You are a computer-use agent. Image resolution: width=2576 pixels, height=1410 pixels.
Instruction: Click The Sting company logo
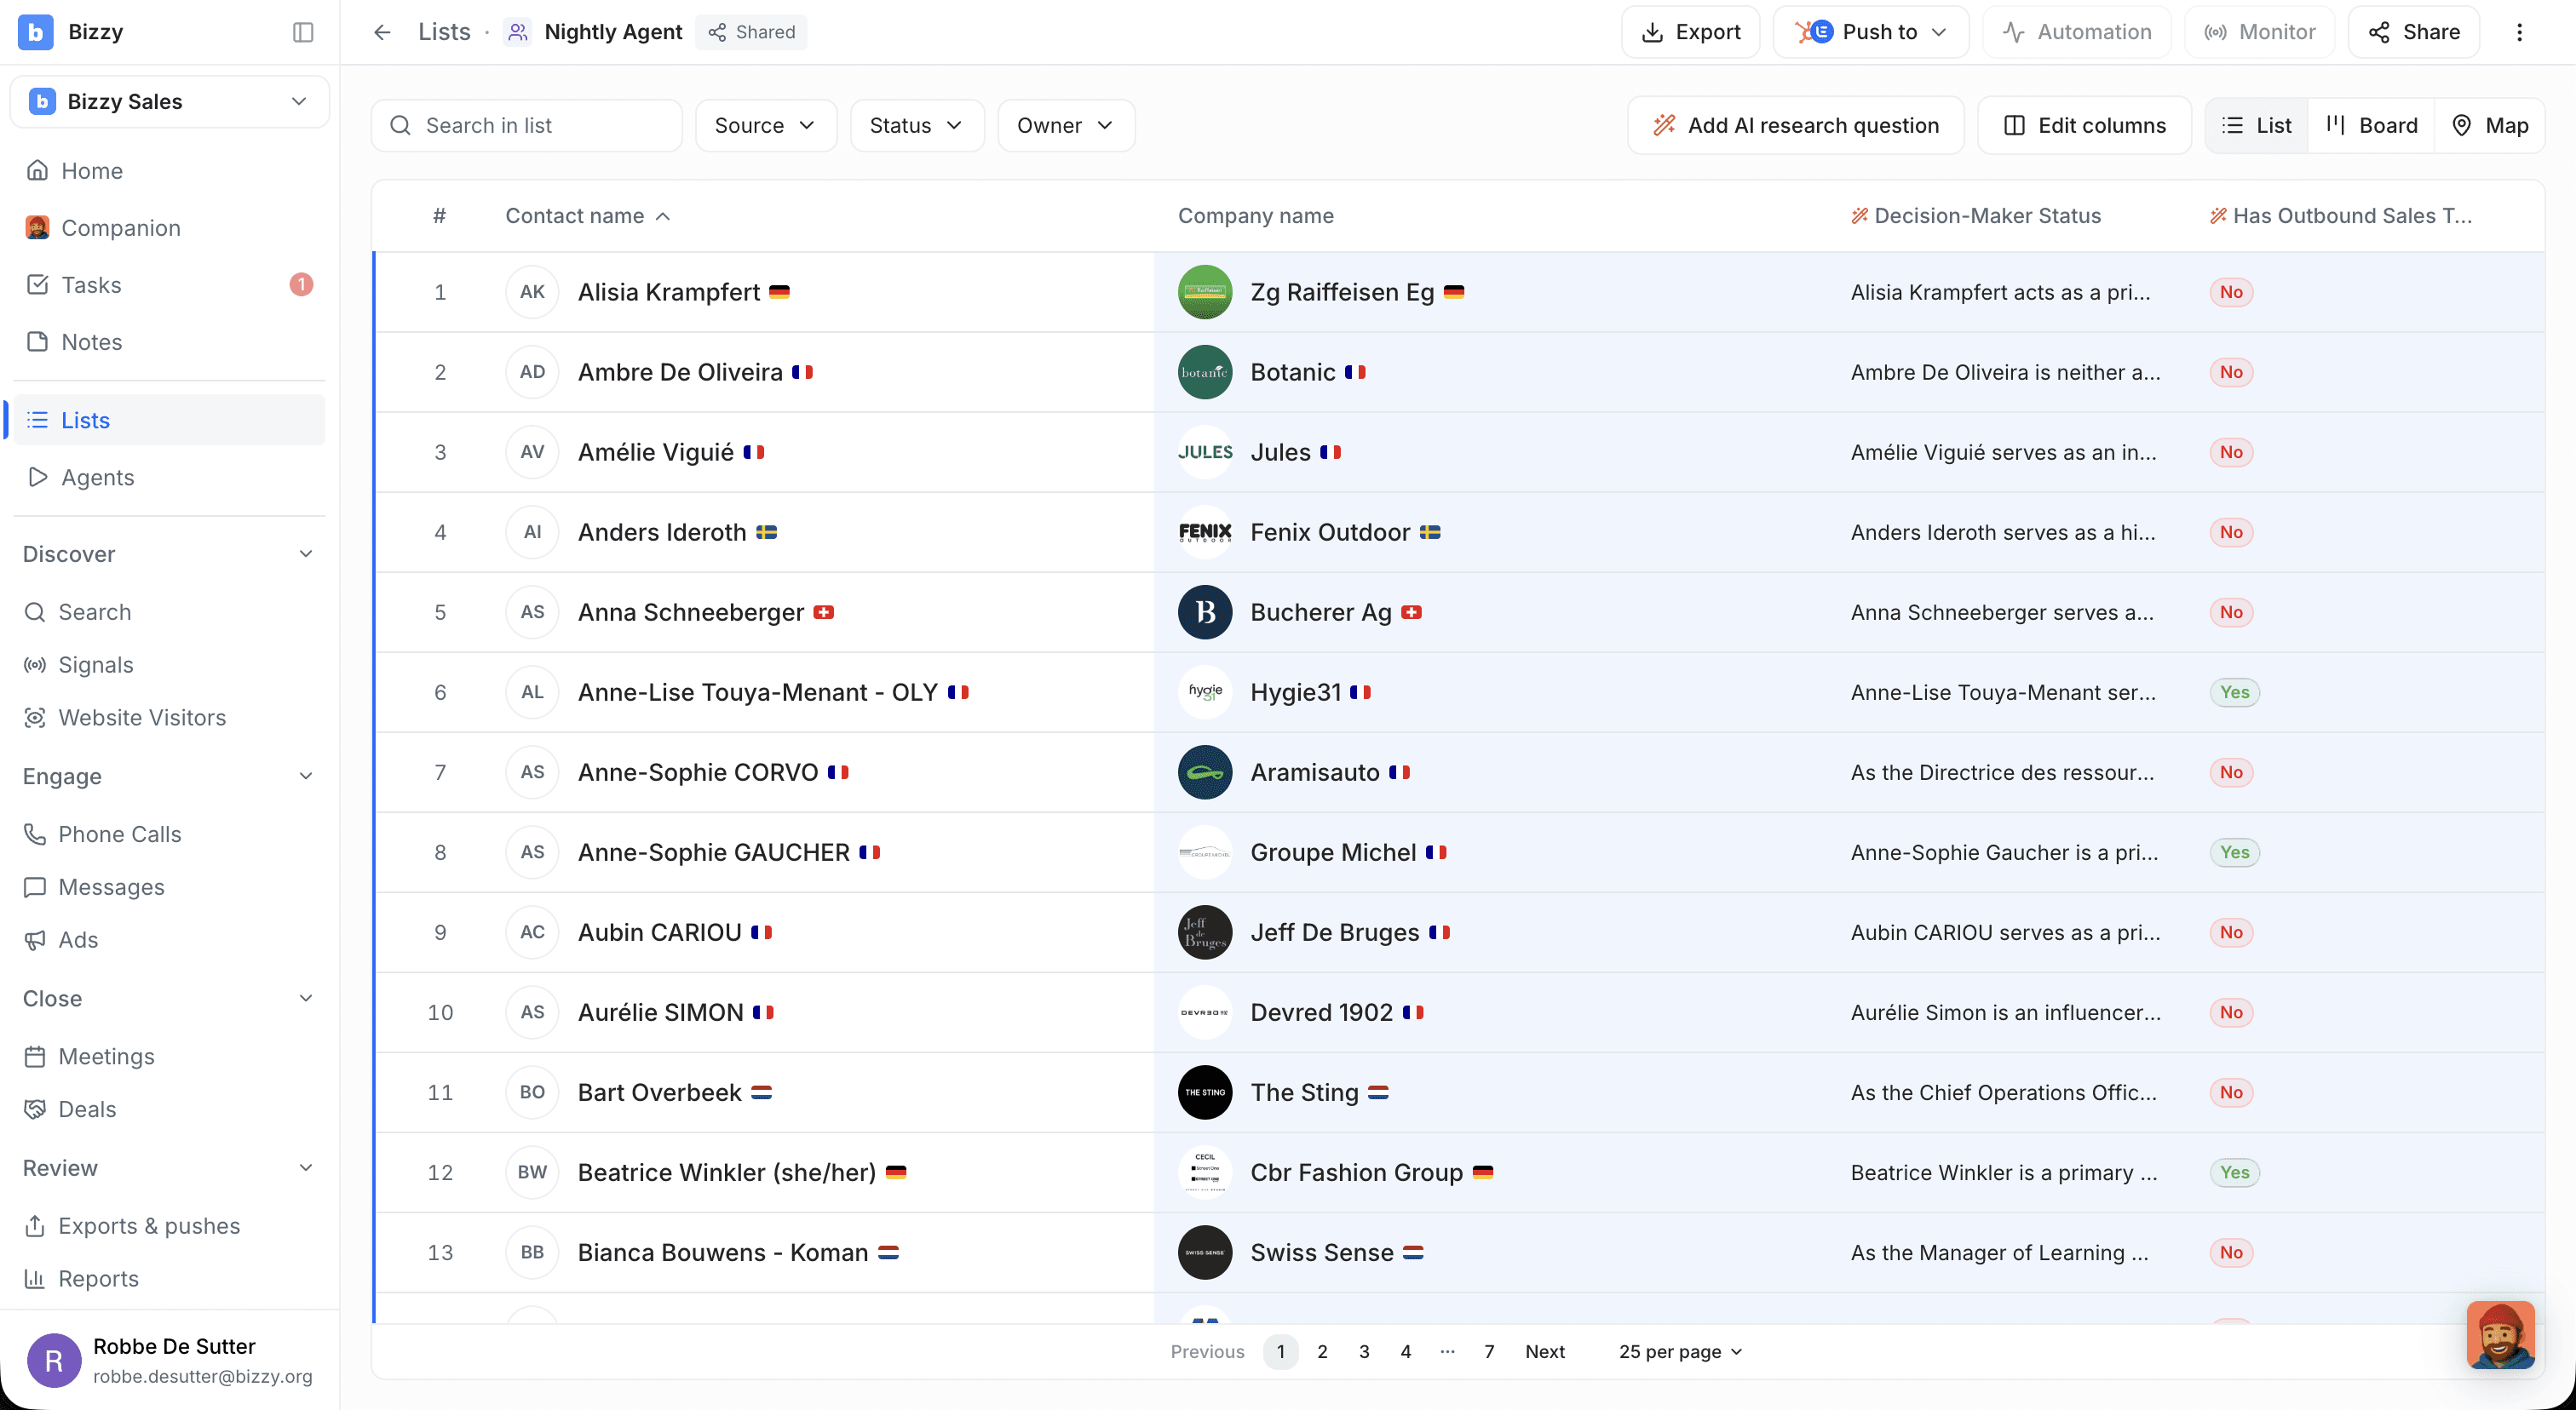point(1205,1092)
